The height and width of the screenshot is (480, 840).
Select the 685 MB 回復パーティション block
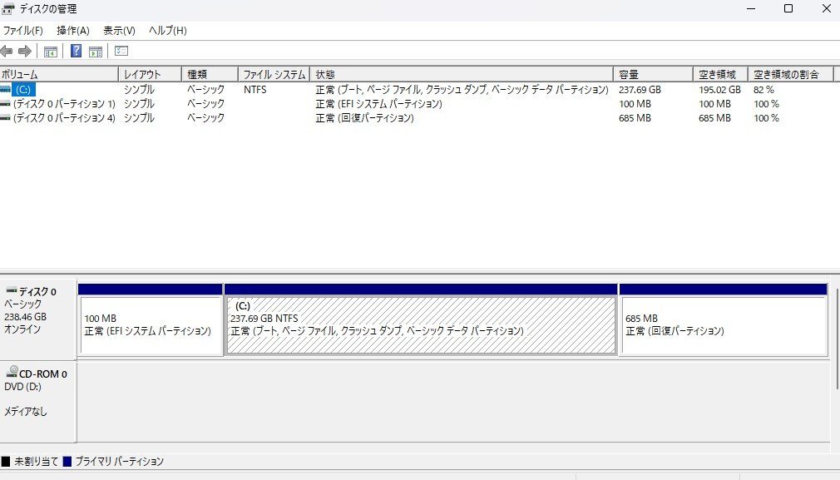click(722, 324)
